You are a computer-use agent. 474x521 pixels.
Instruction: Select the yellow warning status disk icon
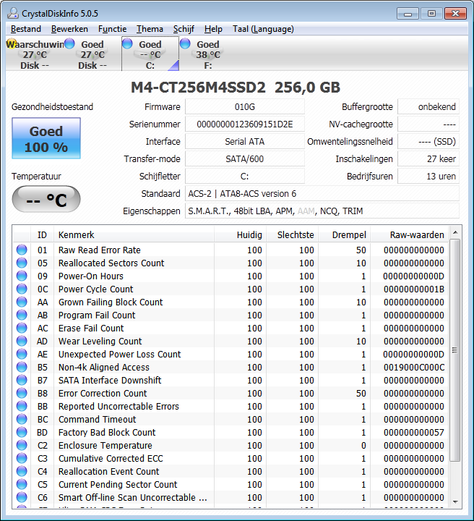click(x=12, y=44)
